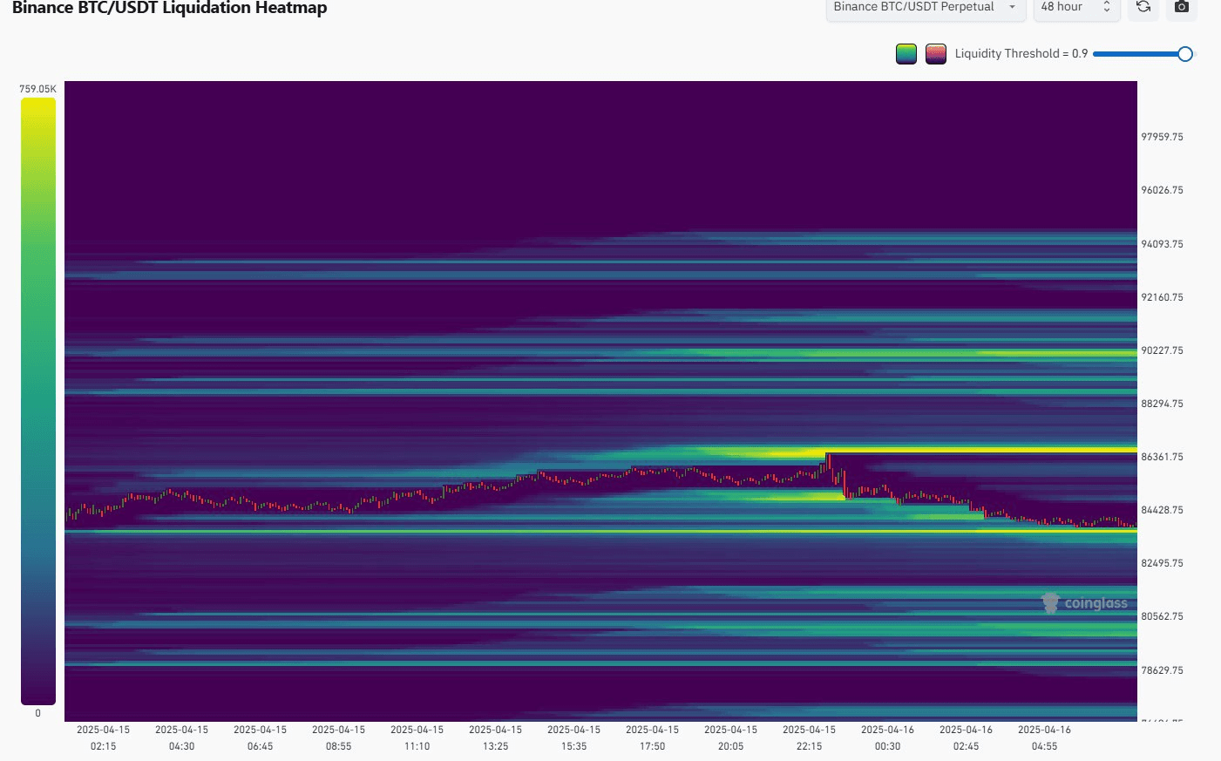
Task: Click the 2025-04-15 15:35 time label
Action: [573, 737]
